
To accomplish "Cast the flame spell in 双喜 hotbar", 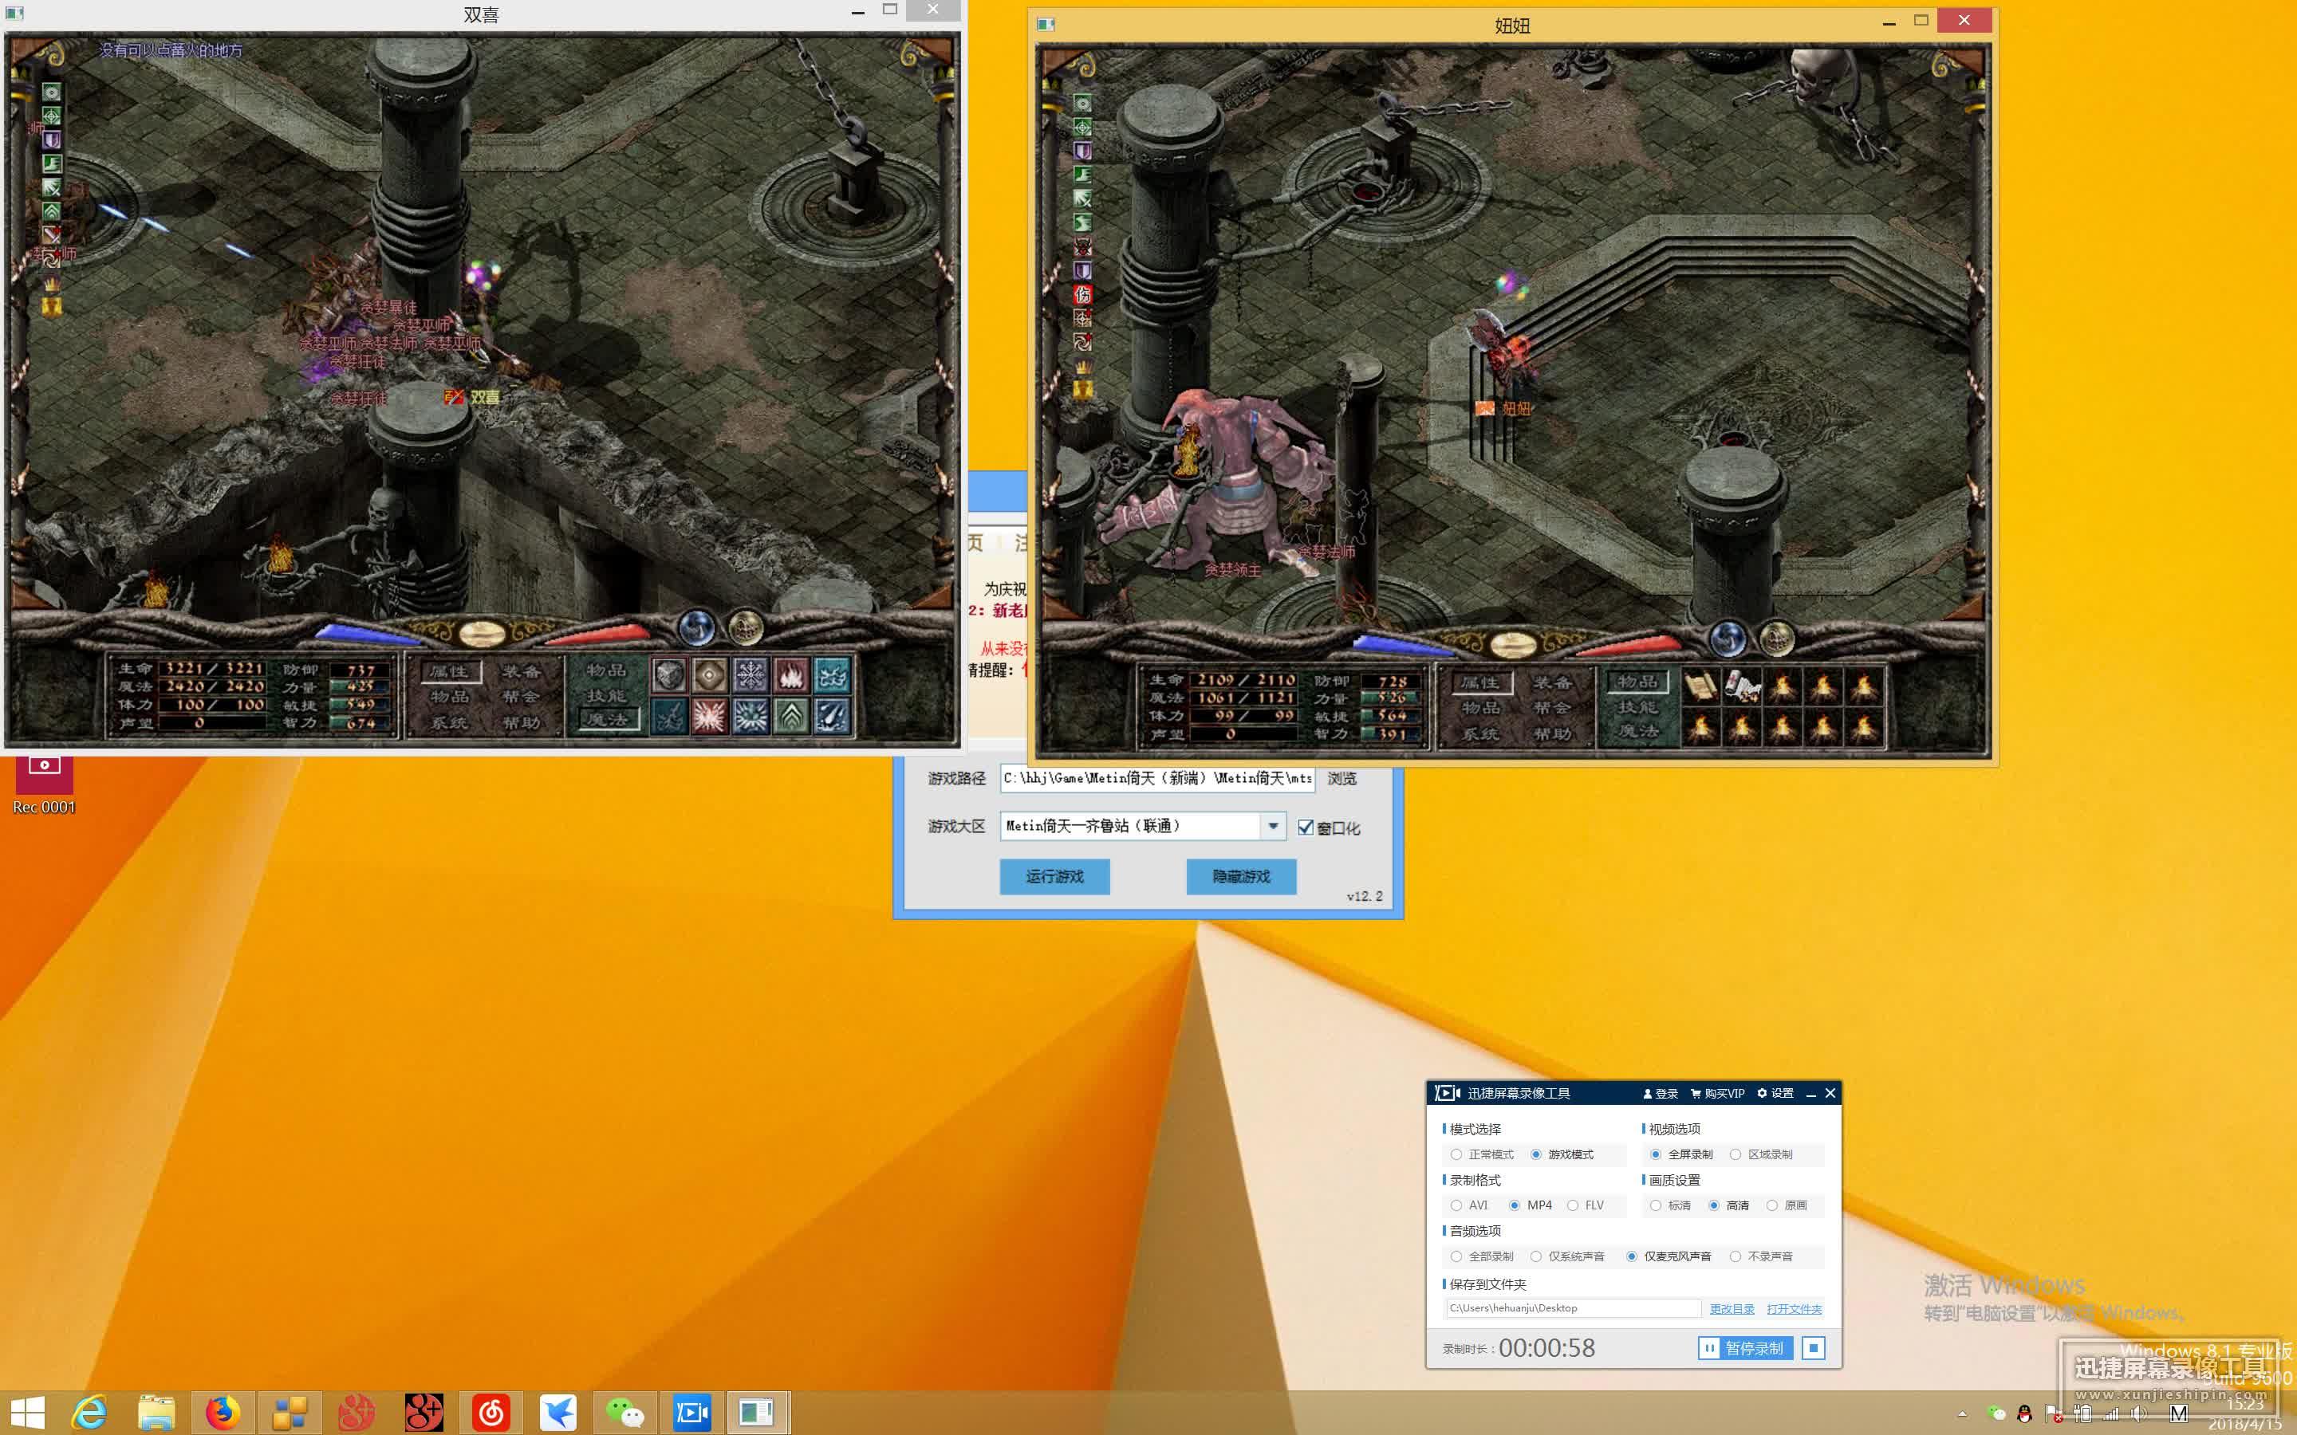I will tap(792, 674).
